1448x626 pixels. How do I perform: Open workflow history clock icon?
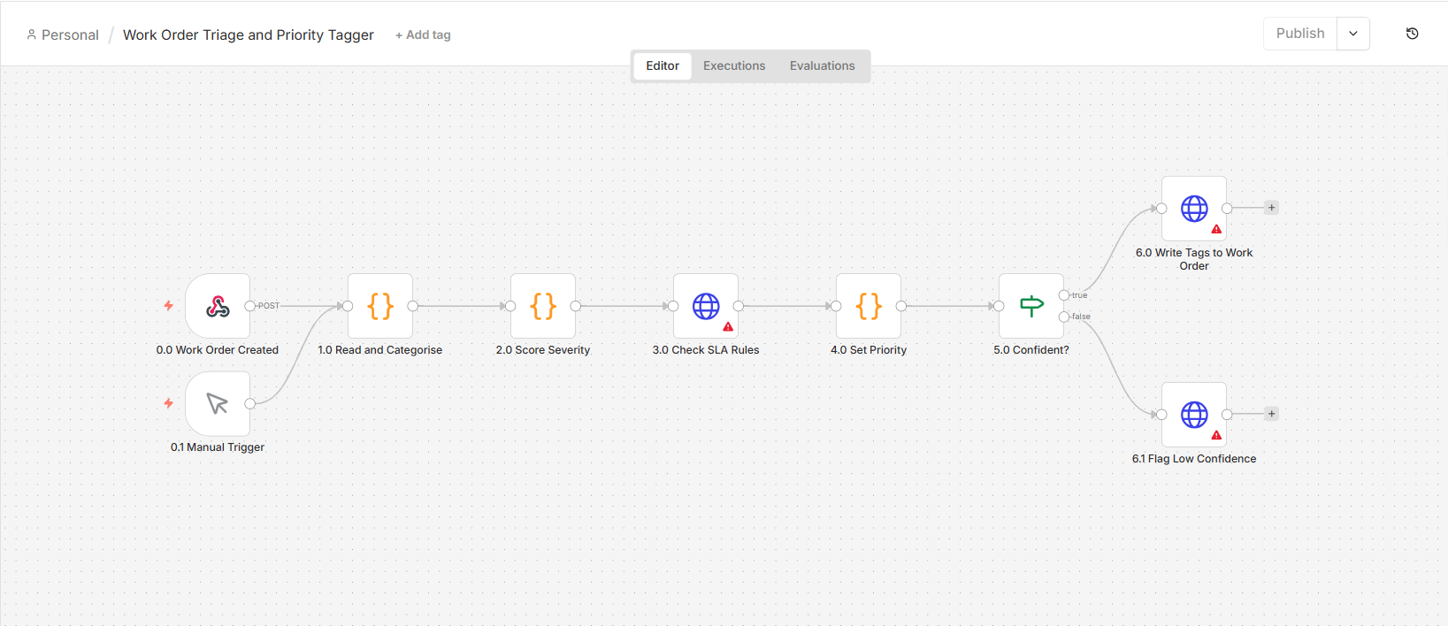pos(1412,34)
